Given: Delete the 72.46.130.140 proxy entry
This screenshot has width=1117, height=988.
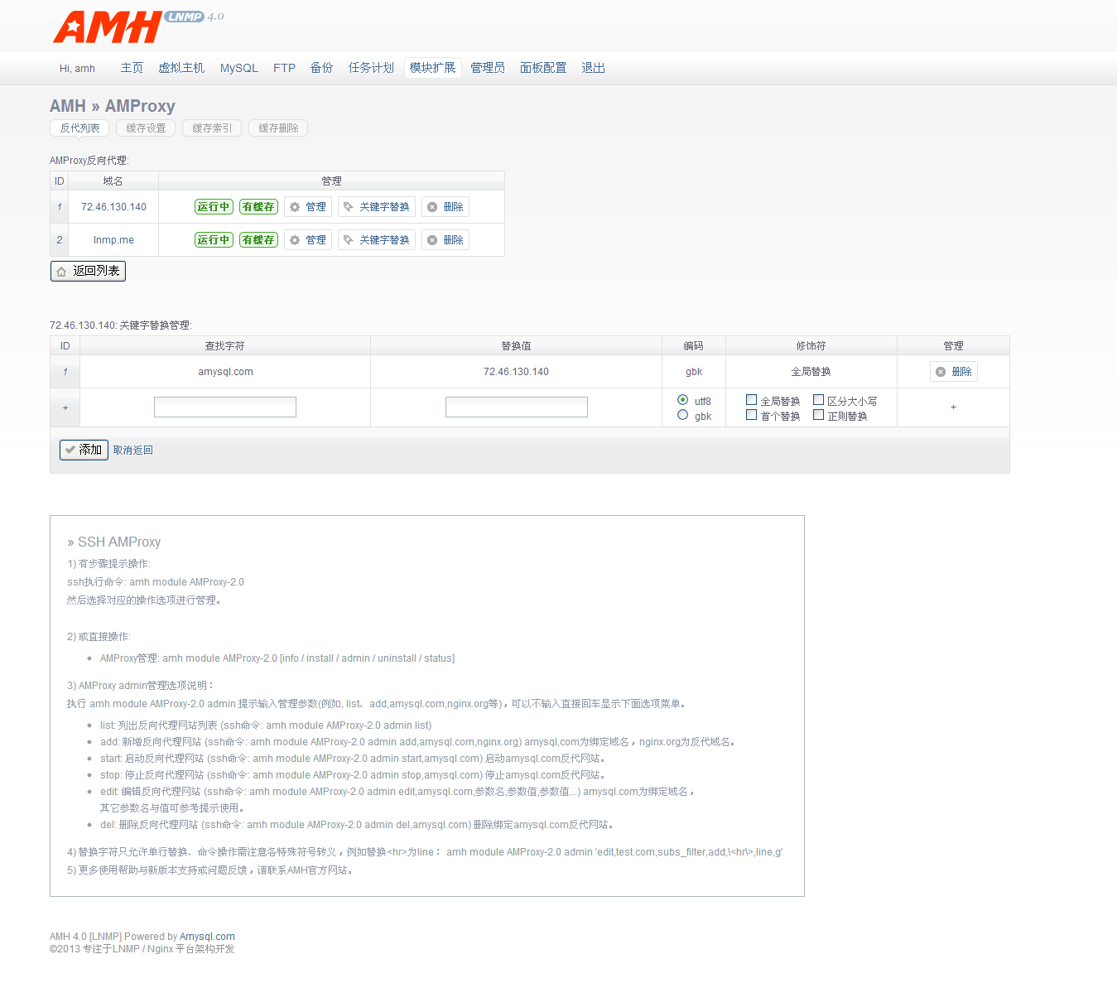Looking at the screenshot, I should tap(445, 207).
